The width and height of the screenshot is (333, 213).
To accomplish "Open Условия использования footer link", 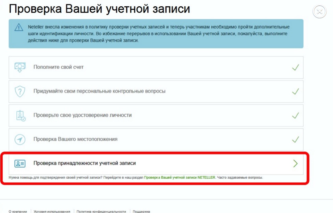I will pyautogui.click(x=52, y=211).
